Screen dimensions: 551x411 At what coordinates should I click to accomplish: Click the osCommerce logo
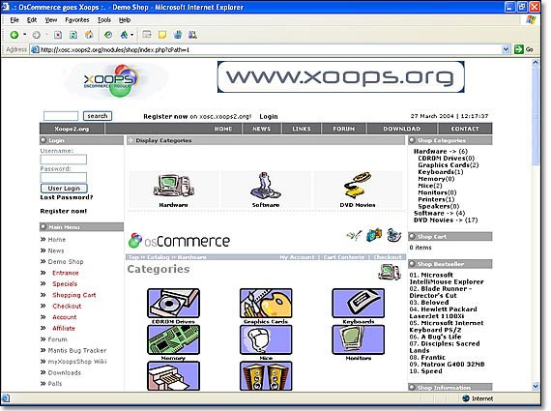tap(179, 241)
